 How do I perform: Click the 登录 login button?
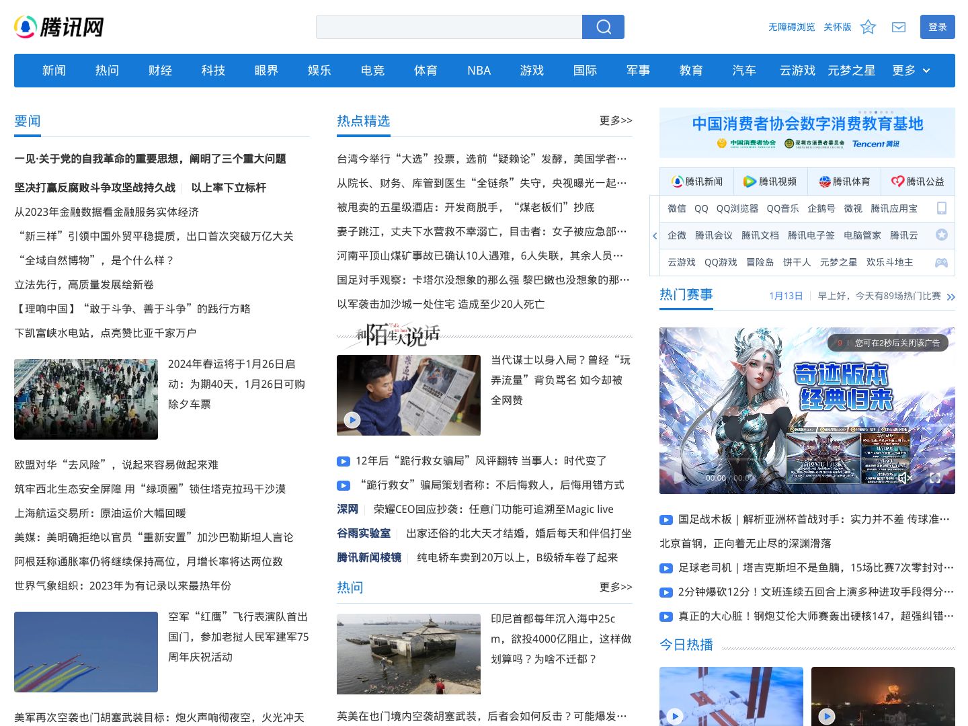[x=938, y=27]
